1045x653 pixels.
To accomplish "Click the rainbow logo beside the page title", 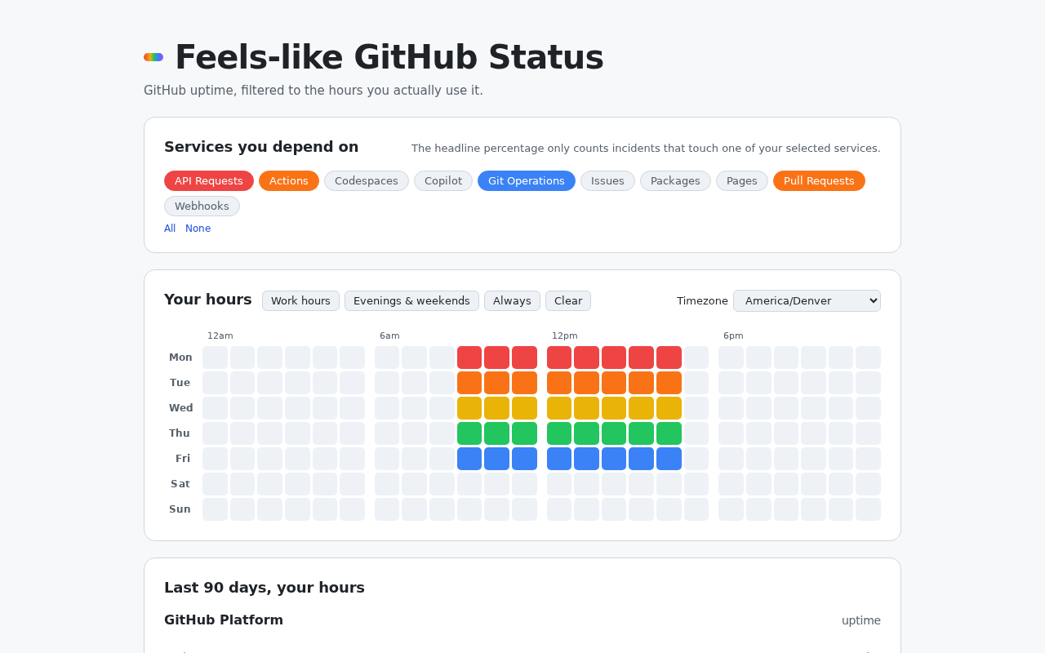I will click(x=153, y=57).
